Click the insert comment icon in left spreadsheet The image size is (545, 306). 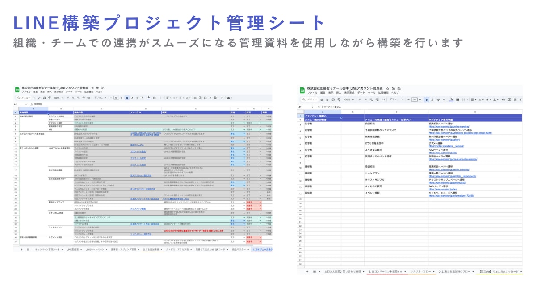(200, 98)
